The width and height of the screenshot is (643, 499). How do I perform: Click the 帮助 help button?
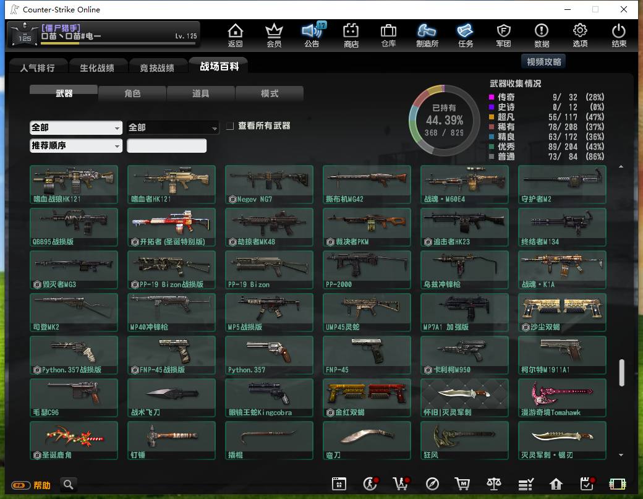tap(31, 485)
